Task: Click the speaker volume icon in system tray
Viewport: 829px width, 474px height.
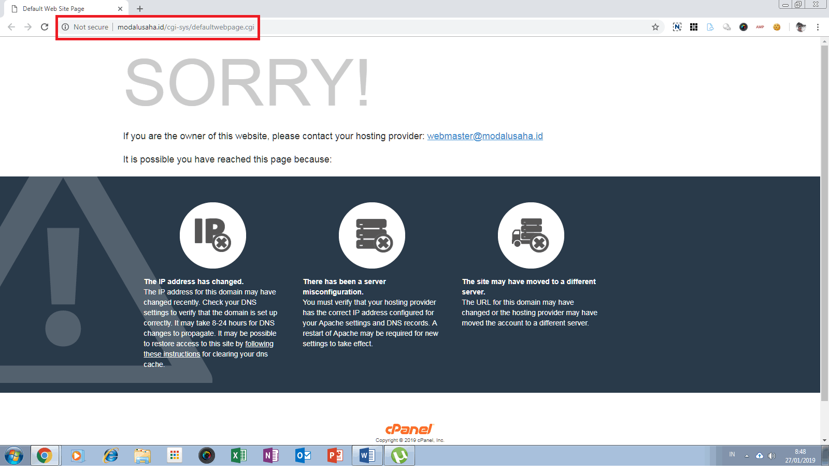Action: [x=771, y=456]
